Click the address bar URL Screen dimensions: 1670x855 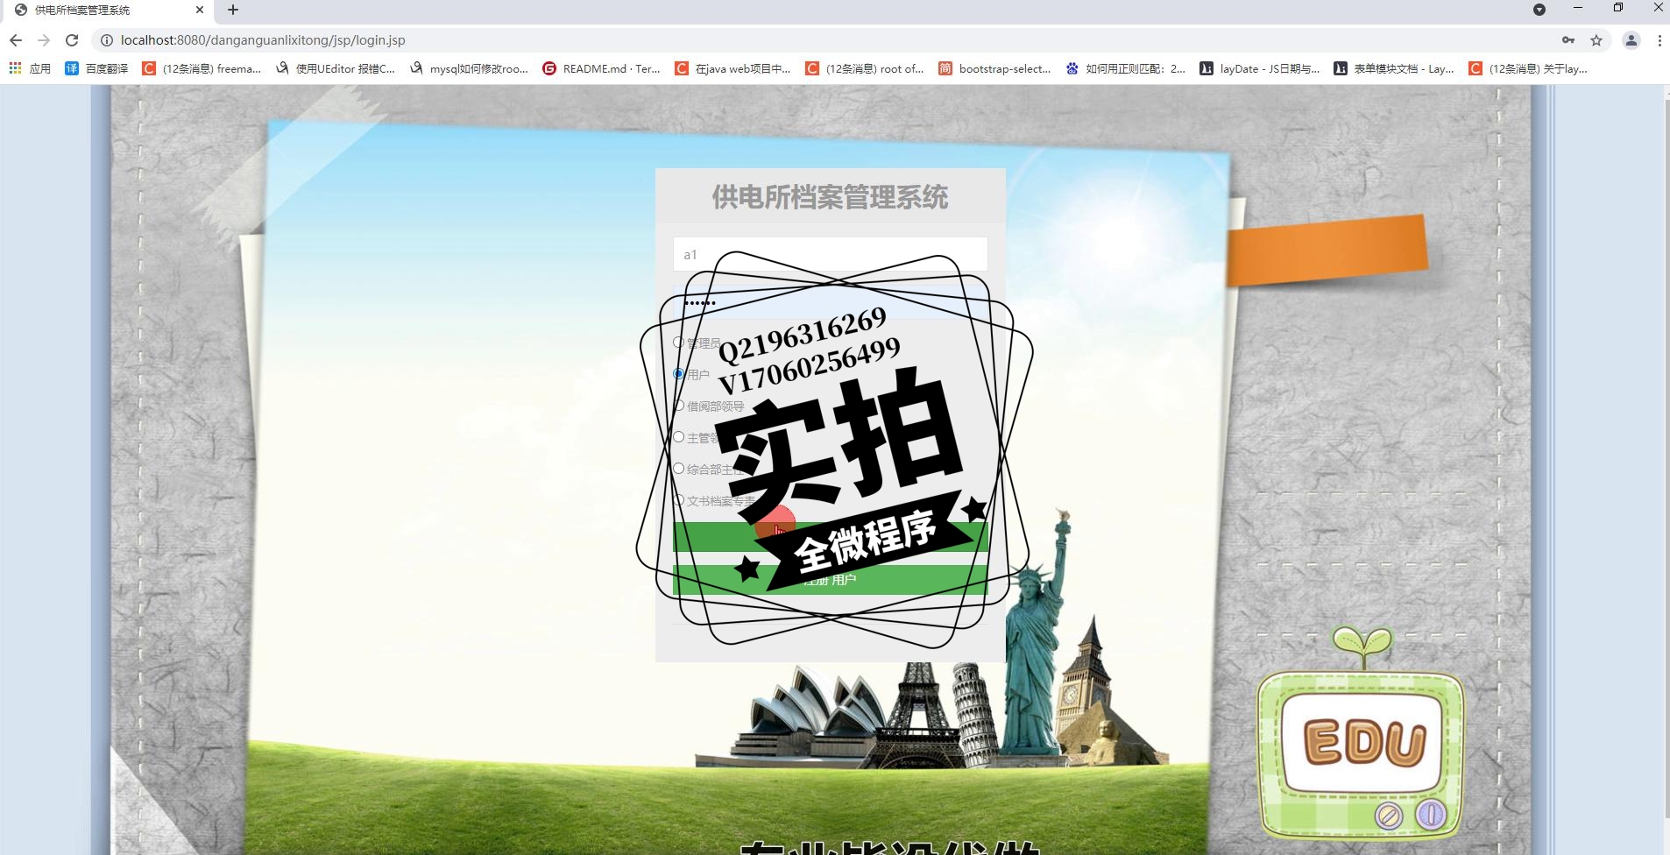[x=263, y=40]
